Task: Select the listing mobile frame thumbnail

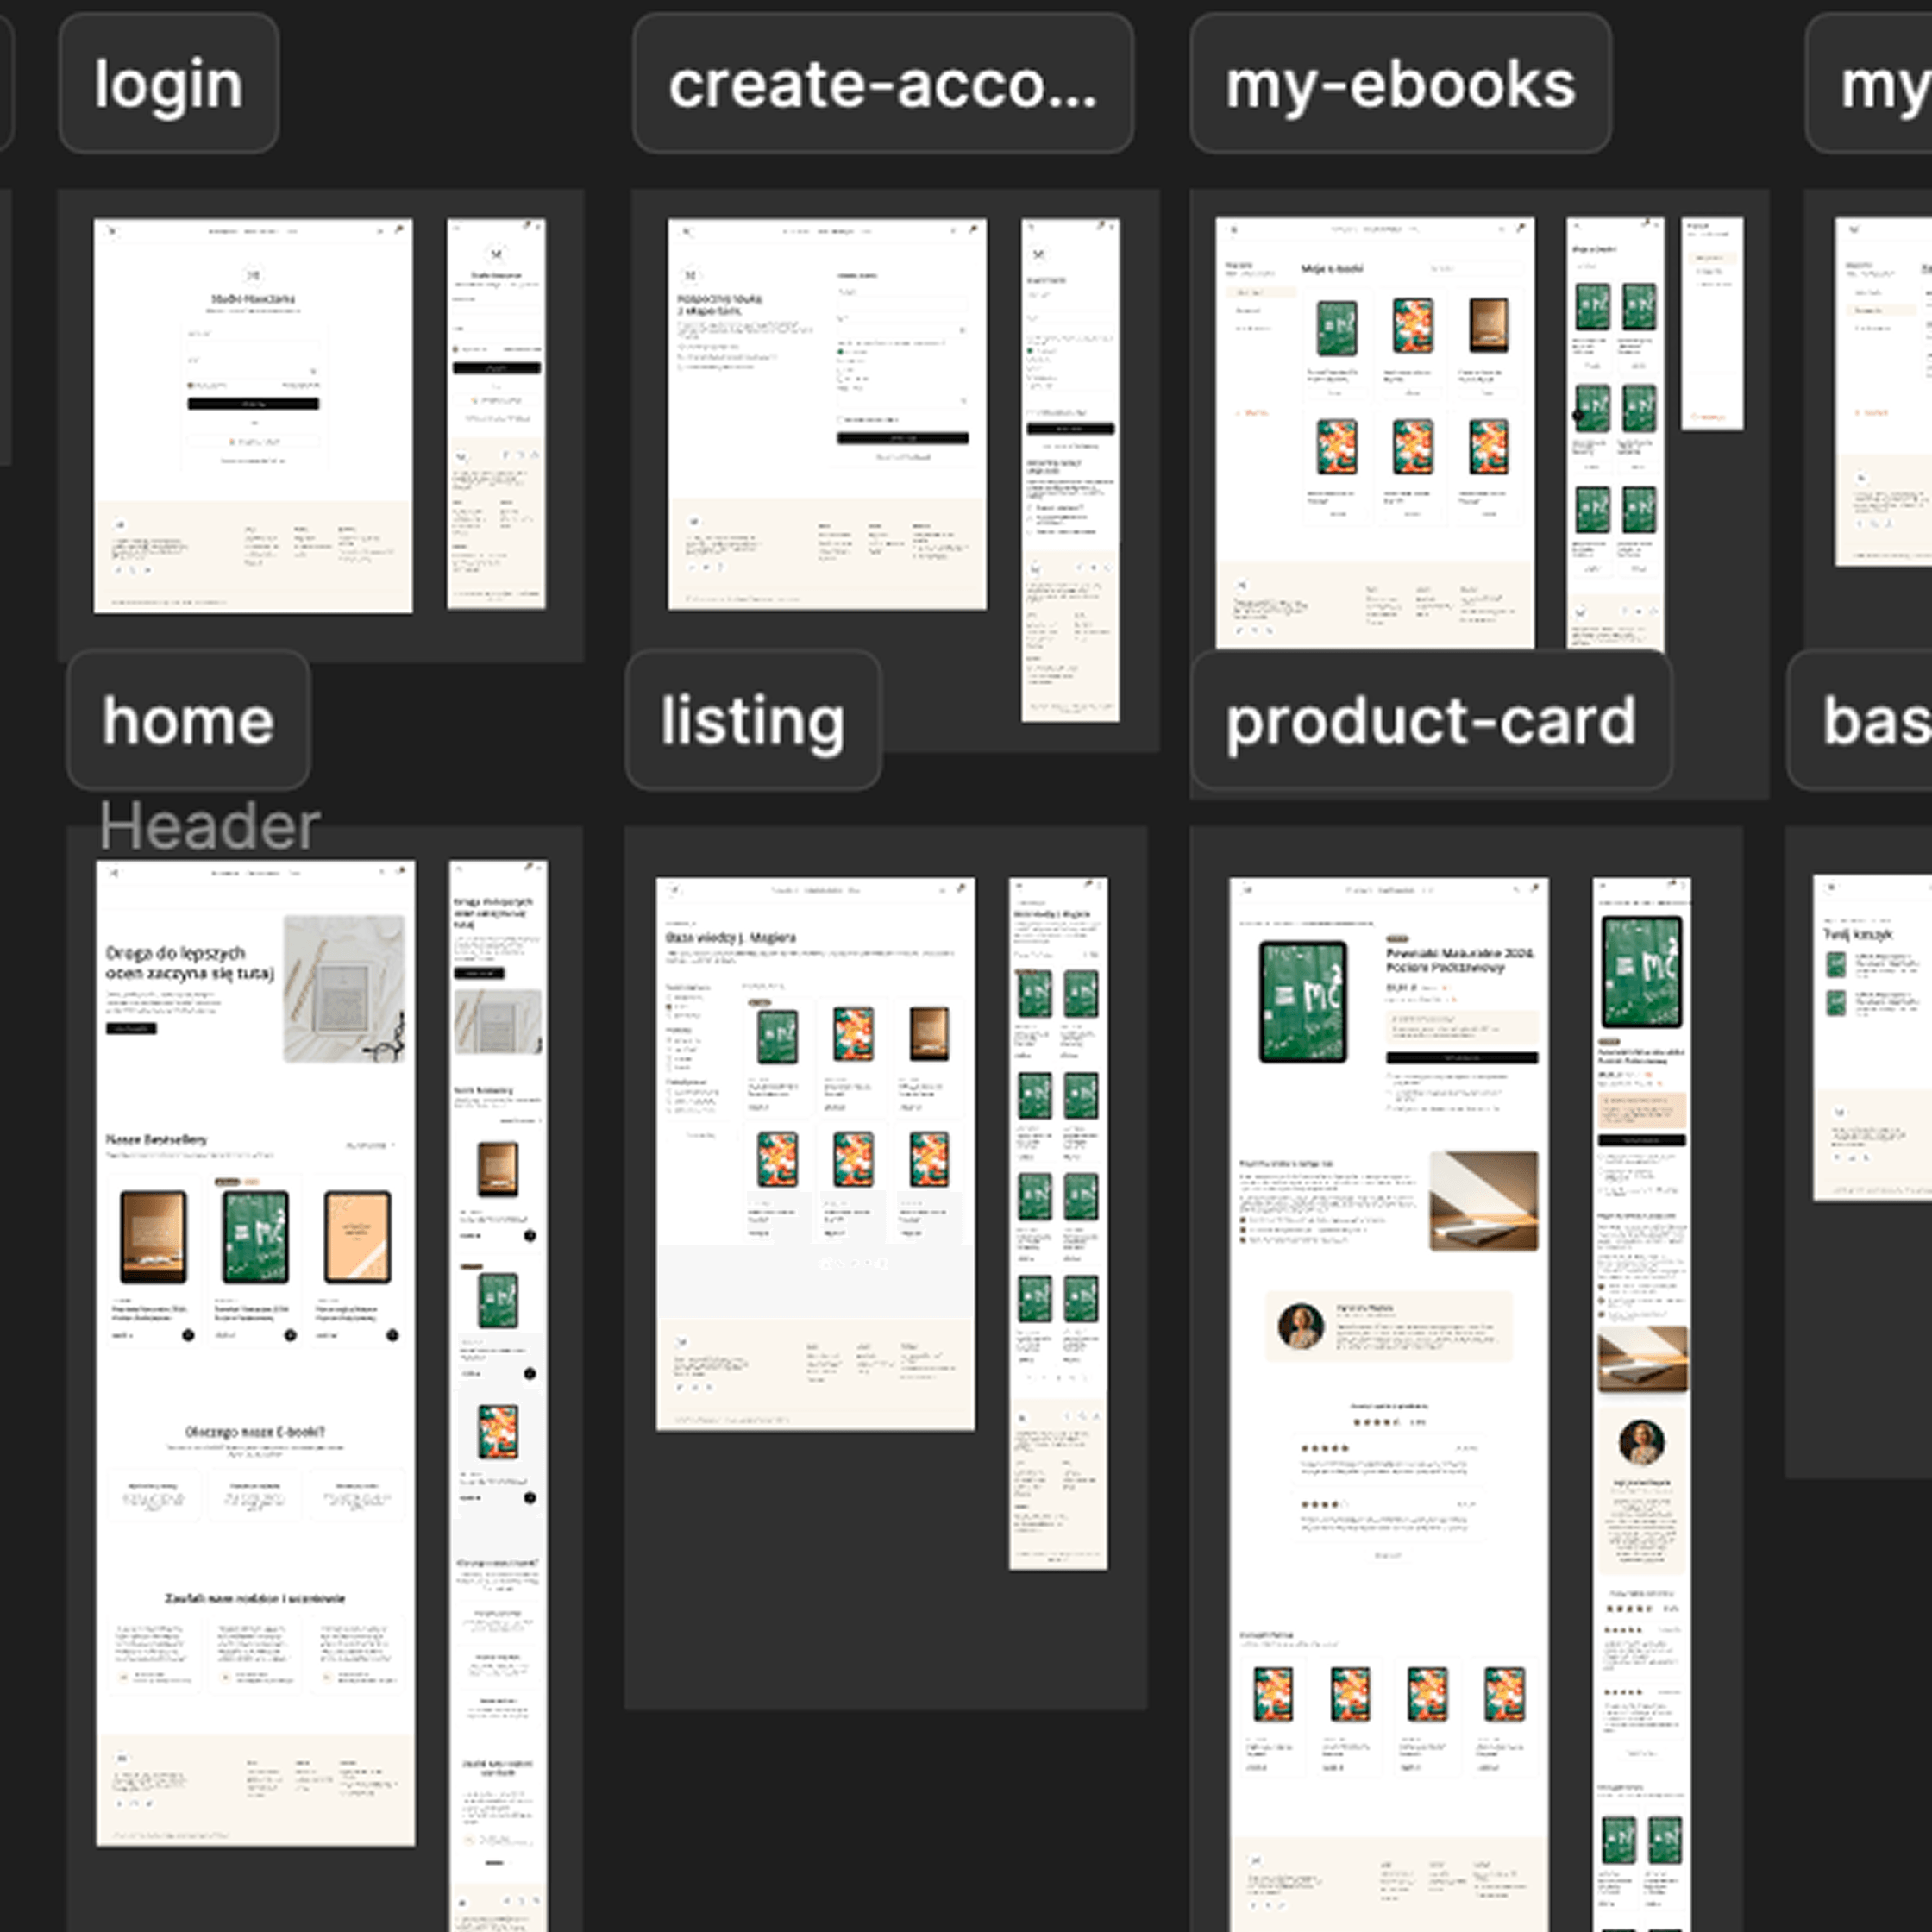Action: click(x=1058, y=1224)
